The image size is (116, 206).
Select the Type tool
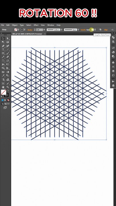(3, 50)
